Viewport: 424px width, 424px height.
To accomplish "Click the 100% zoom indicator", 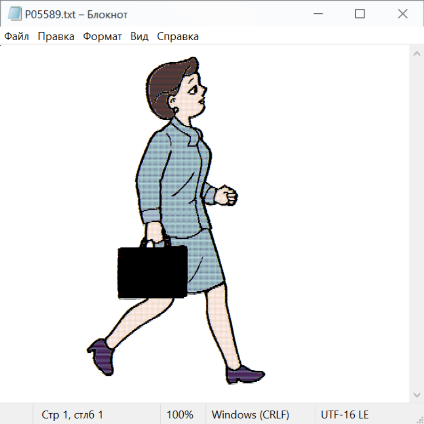I will pyautogui.click(x=180, y=415).
